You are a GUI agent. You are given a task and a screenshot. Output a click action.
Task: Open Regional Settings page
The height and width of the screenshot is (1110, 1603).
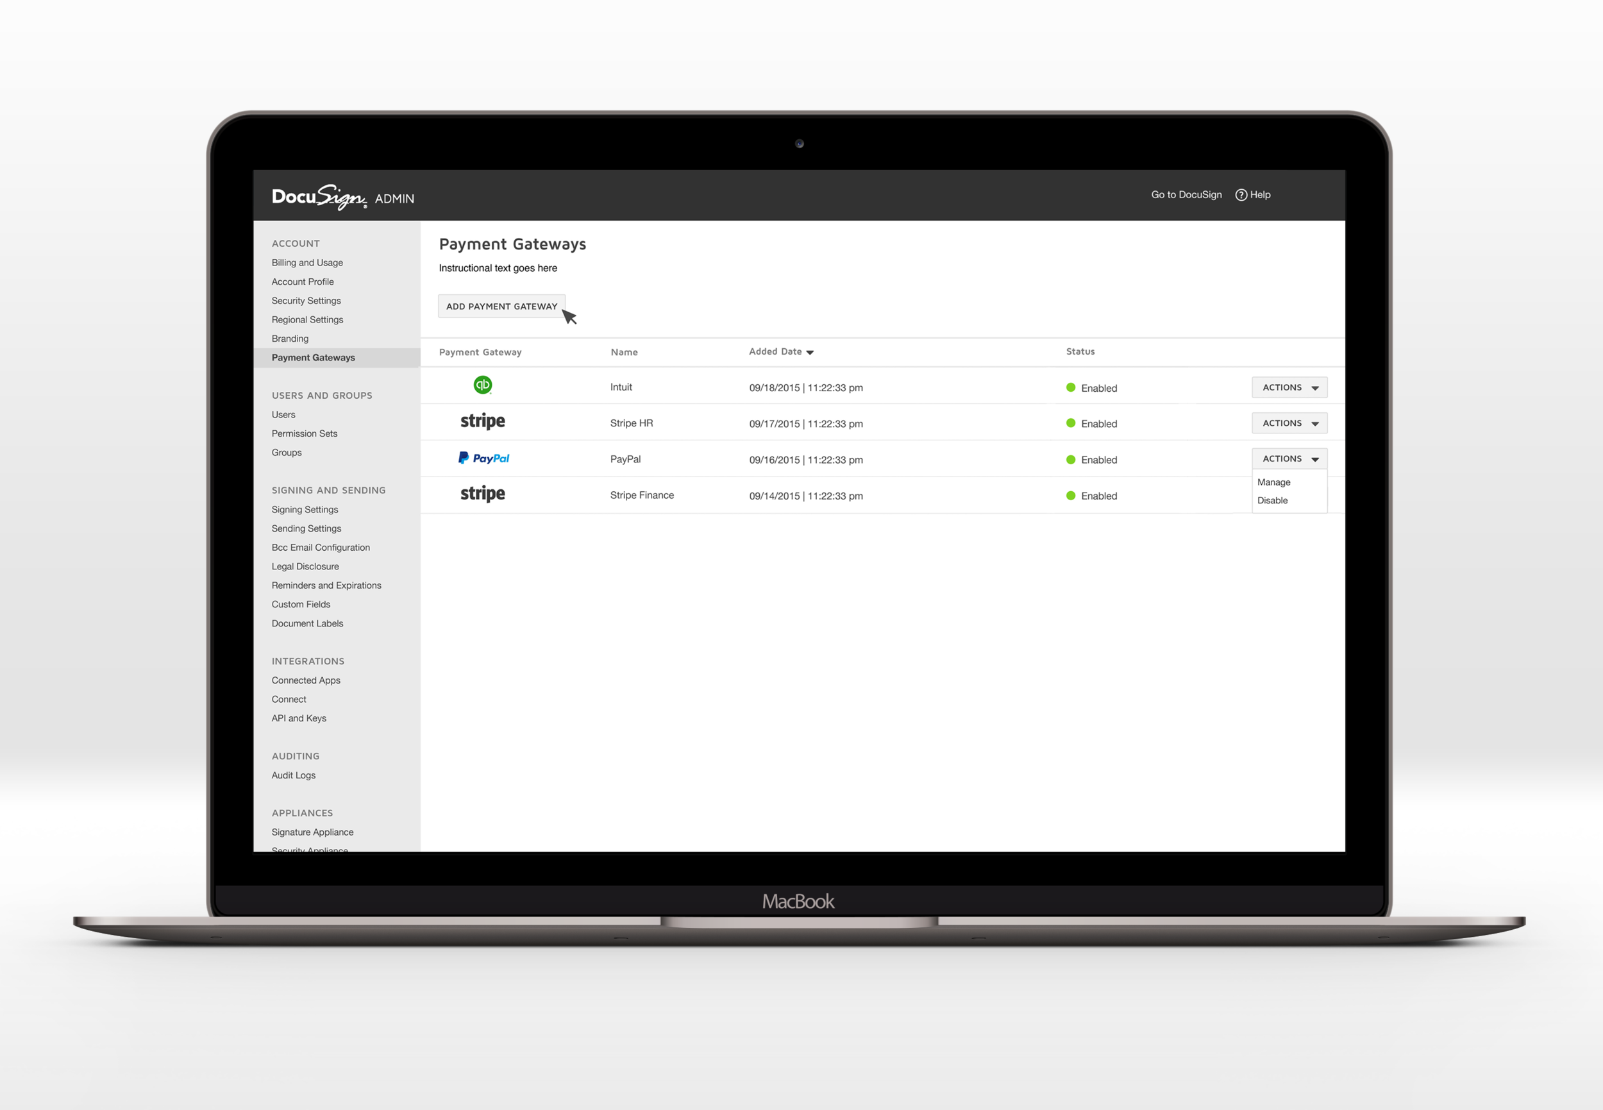[307, 319]
